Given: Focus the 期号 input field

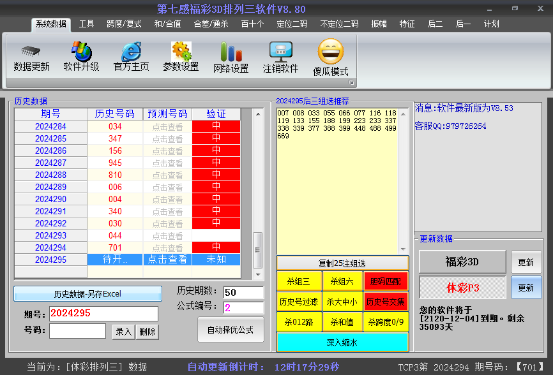Looking at the screenshot, I should pyautogui.click(x=103, y=313).
